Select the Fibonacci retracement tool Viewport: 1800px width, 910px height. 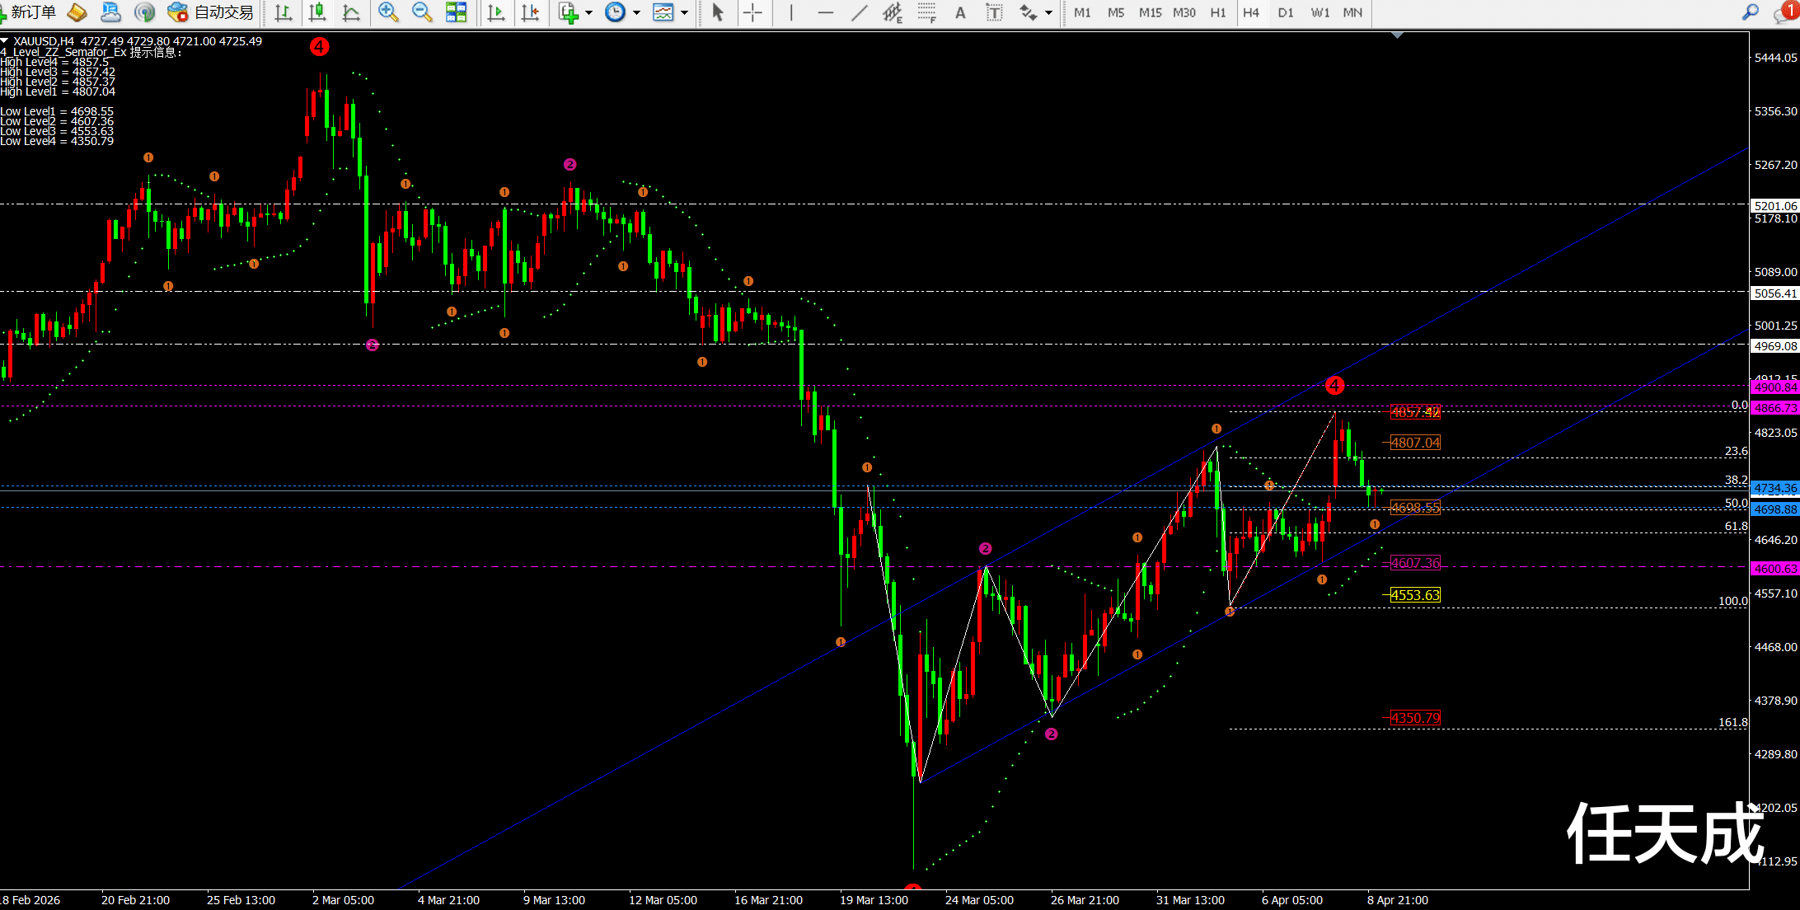[x=926, y=12]
